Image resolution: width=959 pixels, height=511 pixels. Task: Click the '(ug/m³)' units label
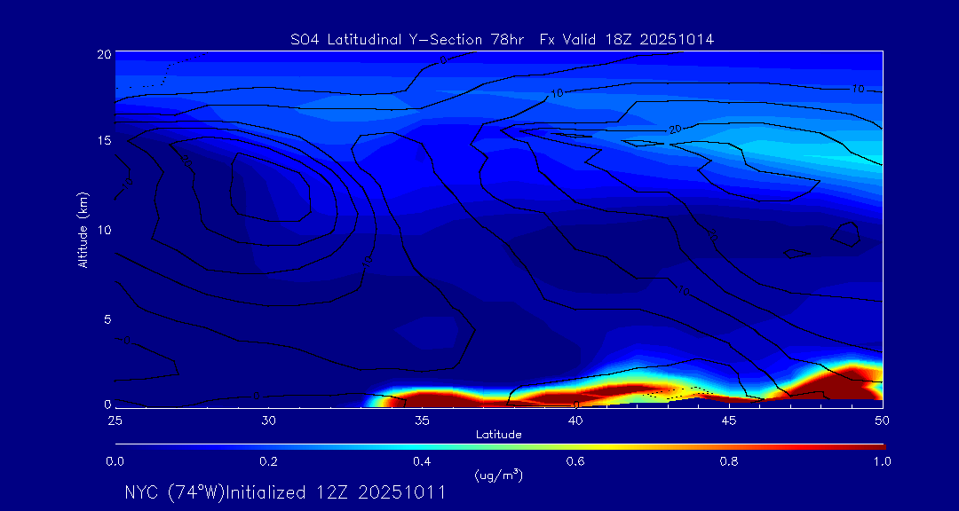coord(498,476)
